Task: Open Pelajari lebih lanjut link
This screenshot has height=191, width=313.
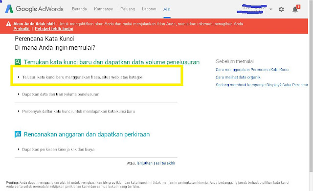Action: pyautogui.click(x=54, y=29)
